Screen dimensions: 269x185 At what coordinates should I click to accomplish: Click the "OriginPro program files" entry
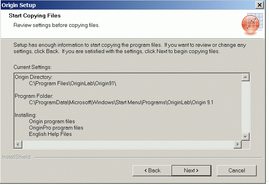[x=56, y=128]
